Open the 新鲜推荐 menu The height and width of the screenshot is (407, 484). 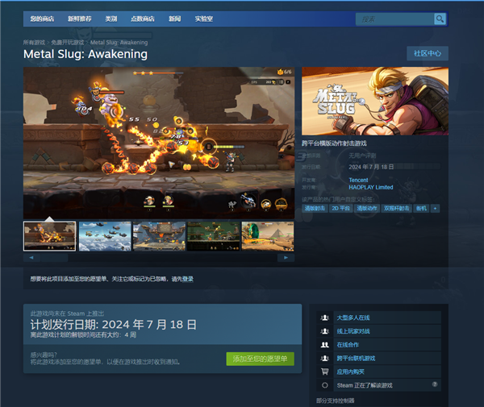(79, 19)
